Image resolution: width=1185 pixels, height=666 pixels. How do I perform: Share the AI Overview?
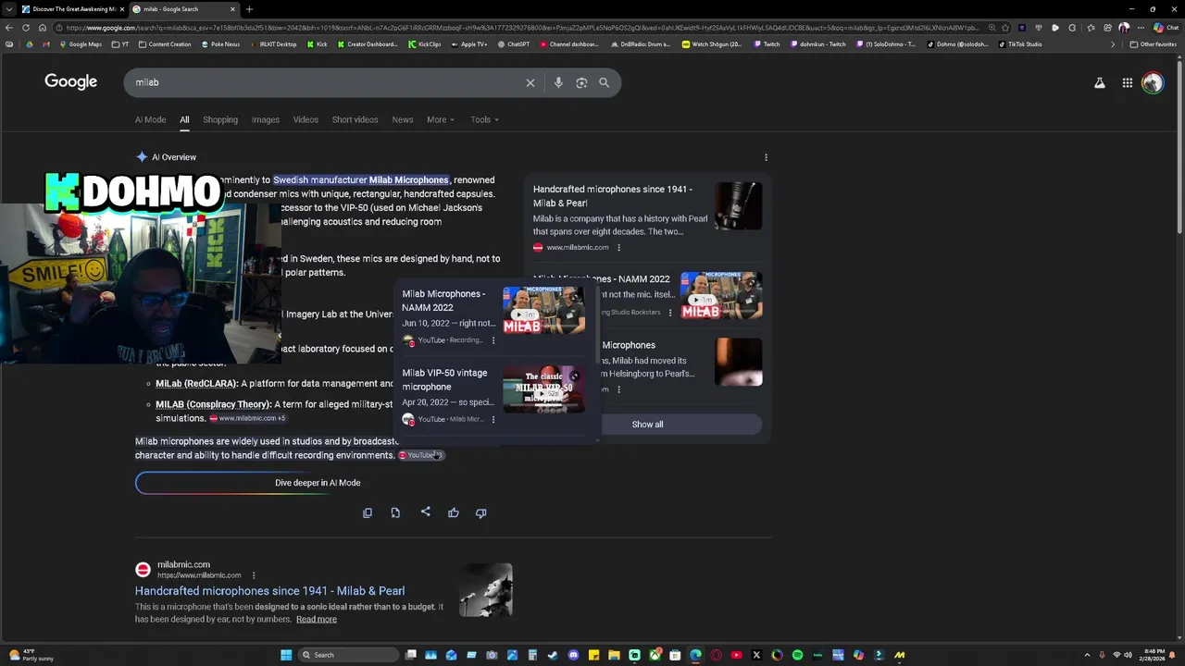point(425,512)
